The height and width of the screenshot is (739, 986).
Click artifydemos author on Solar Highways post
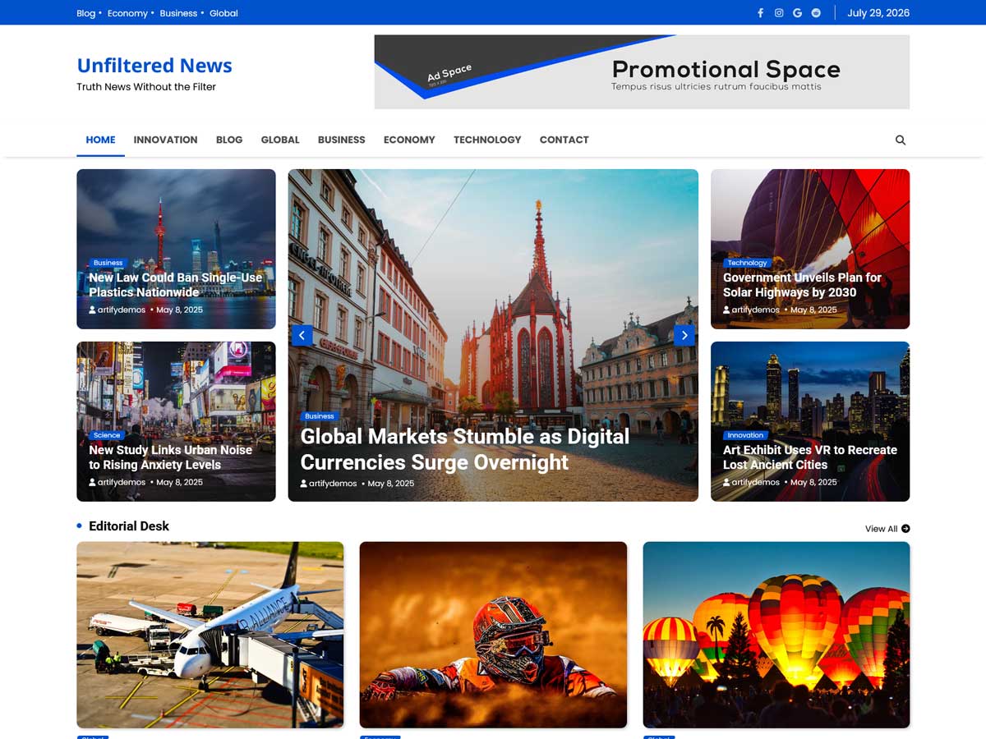pyautogui.click(x=756, y=310)
